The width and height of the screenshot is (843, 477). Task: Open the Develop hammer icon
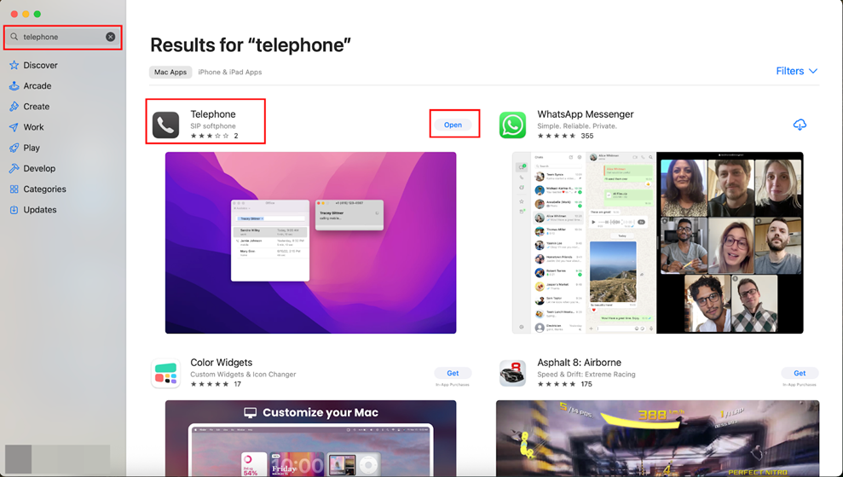[14, 168]
